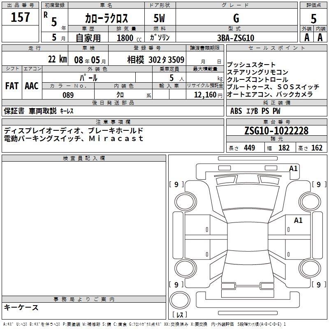Screen dimensions: 329x329
Task: Select the 車台番号 header
Action: 276,122
